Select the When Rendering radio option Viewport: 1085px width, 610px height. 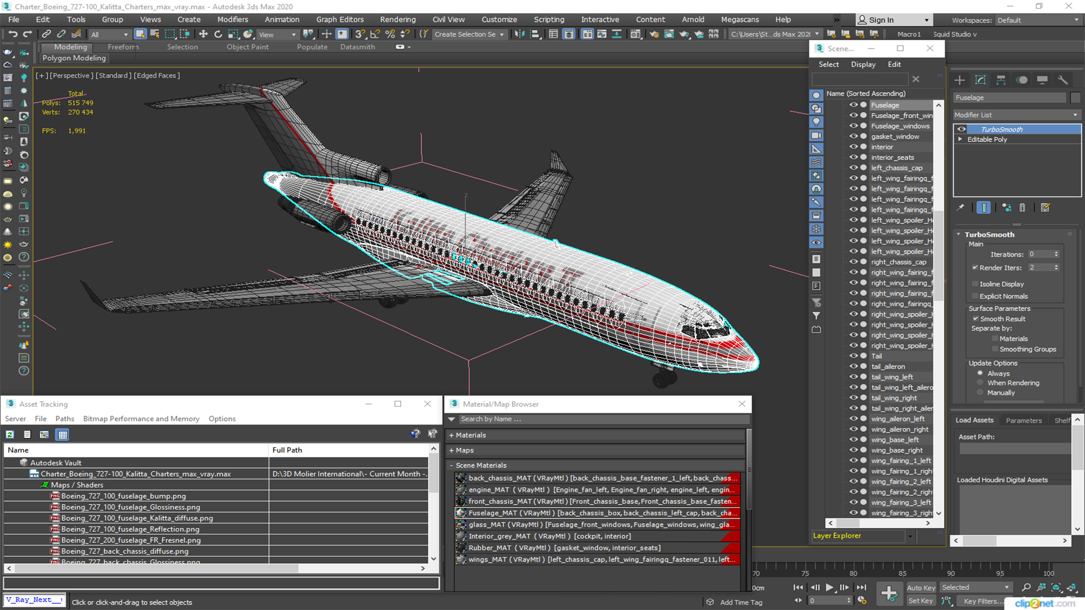pos(980,383)
